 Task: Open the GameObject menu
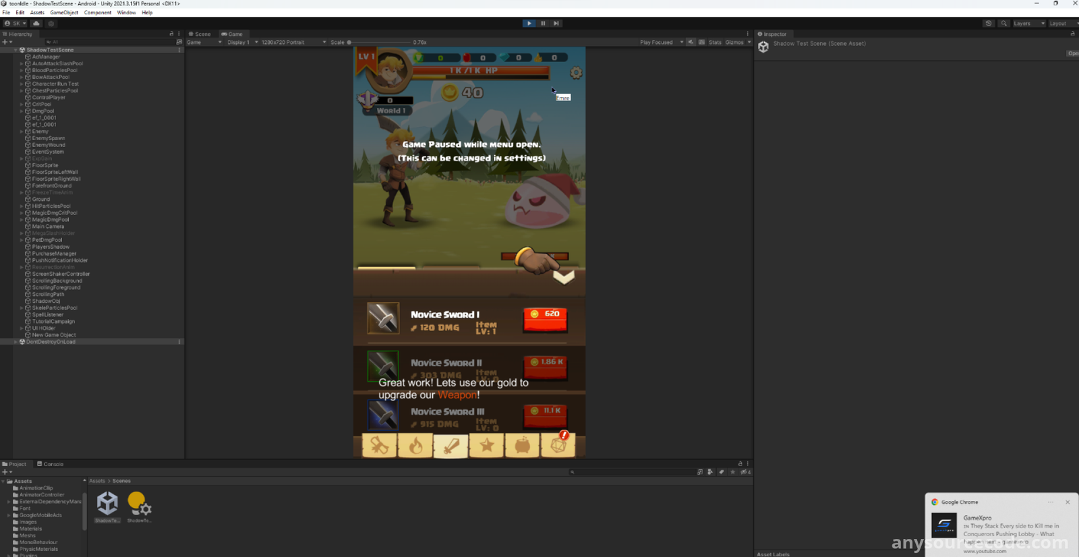[64, 12]
